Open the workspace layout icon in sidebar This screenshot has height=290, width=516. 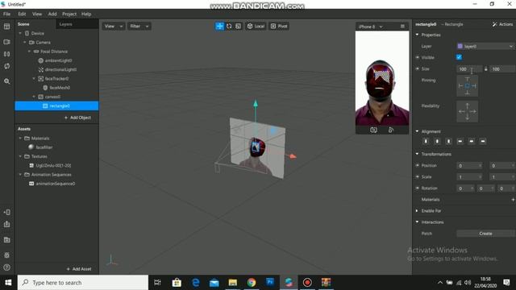tap(7, 27)
